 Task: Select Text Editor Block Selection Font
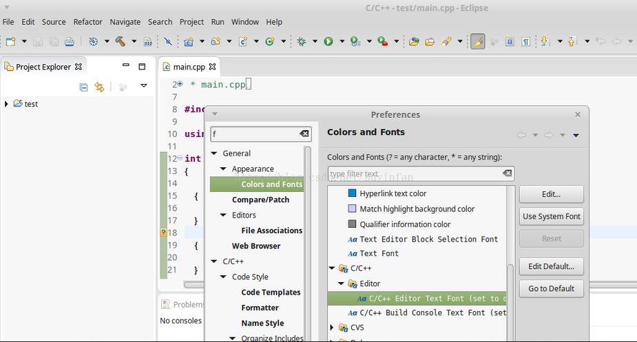[x=423, y=239]
